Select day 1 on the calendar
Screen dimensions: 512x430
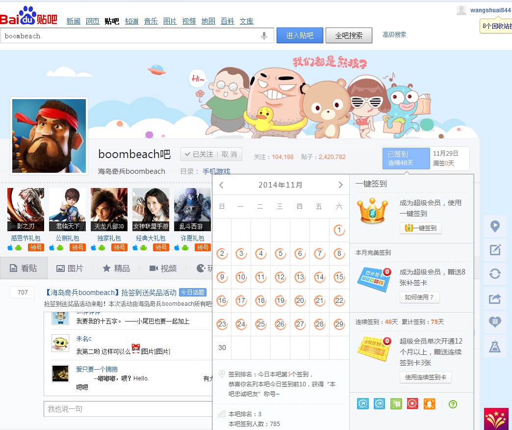339,230
